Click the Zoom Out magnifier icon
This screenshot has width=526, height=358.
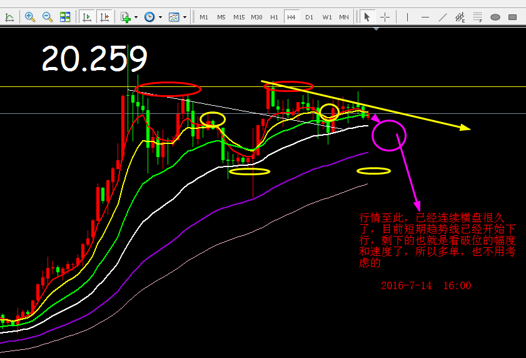coord(48,17)
